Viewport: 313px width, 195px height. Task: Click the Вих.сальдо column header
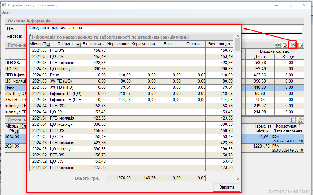219,44
